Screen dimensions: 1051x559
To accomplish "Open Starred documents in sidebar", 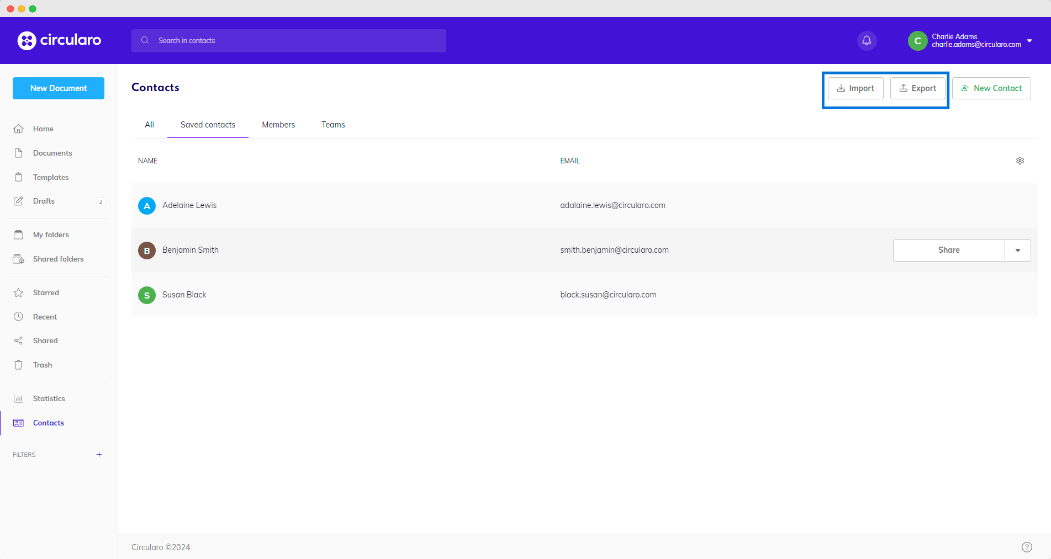I will coord(45,292).
